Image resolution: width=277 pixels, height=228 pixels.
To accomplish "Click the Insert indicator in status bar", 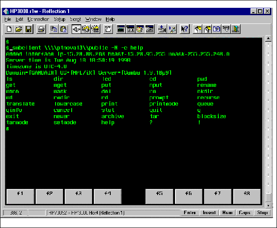I will click(209, 212).
